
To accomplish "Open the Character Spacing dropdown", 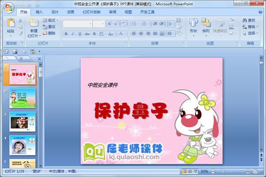I will [x=102, y=34].
